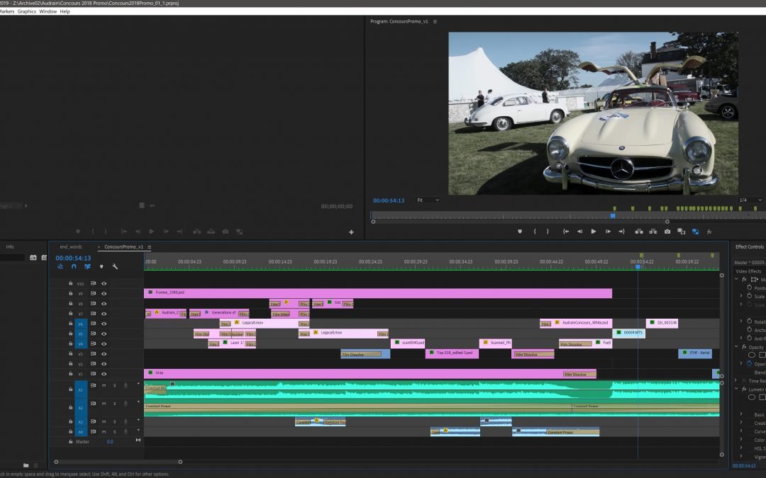Toggle track targeting for A1
Viewport: 766px width, 478px height.
[x=81, y=389]
